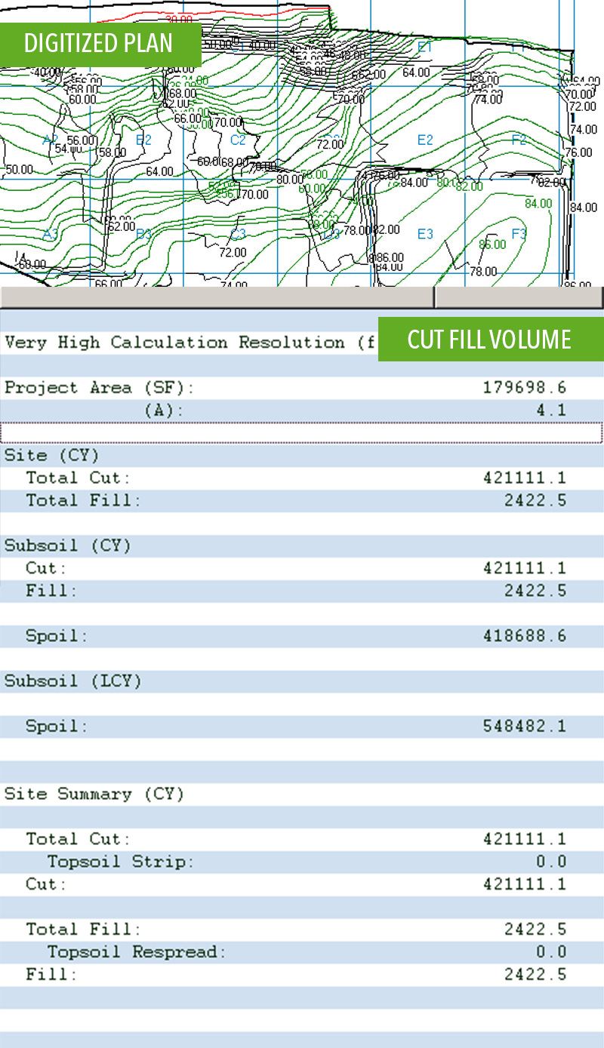Select grid cell label E3 on plan
Image resolution: width=604 pixels, height=1048 pixels.
coord(425,234)
